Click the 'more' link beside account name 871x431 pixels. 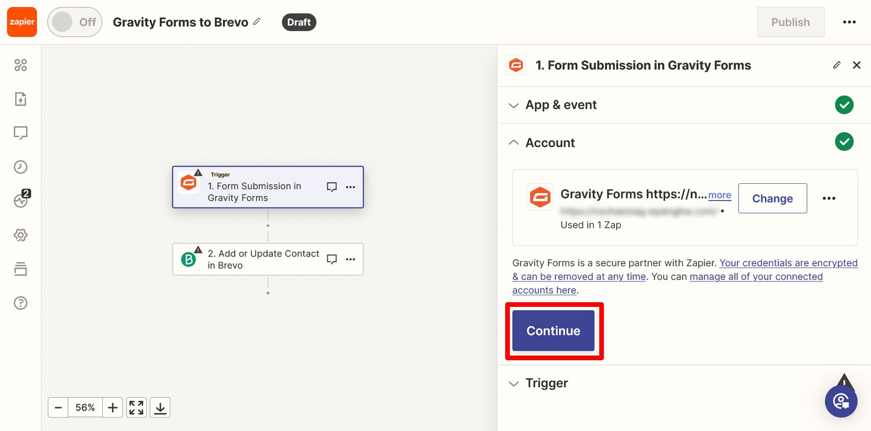[720, 195]
